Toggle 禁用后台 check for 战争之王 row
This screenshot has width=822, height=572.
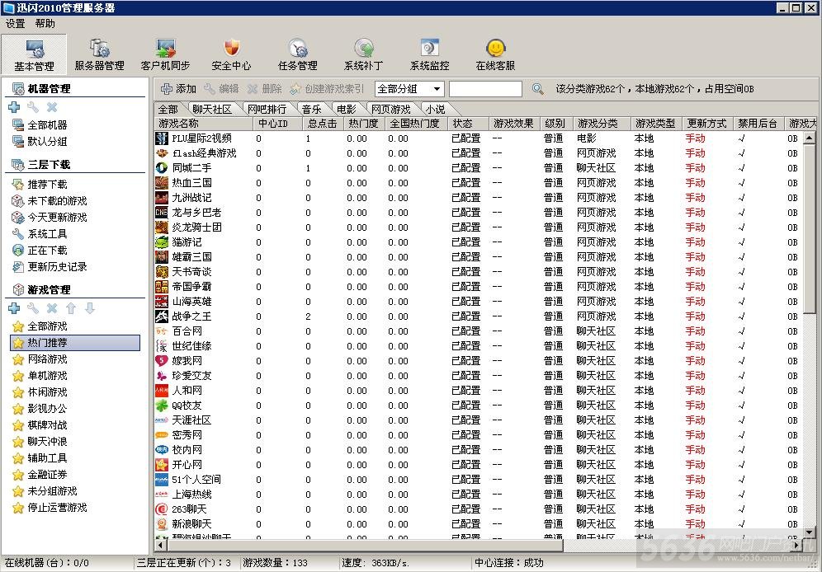tap(741, 316)
